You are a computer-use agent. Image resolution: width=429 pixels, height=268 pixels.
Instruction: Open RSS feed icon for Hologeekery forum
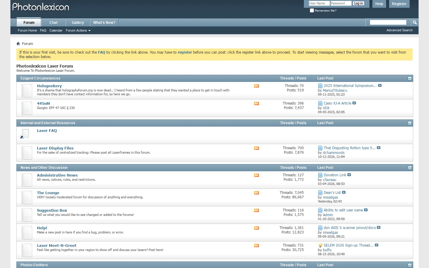click(256, 86)
